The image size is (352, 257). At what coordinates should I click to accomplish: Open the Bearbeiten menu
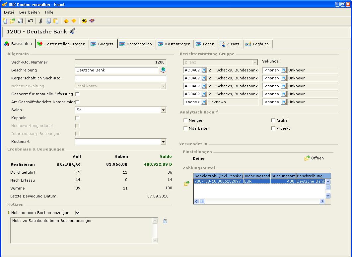tap(30, 12)
